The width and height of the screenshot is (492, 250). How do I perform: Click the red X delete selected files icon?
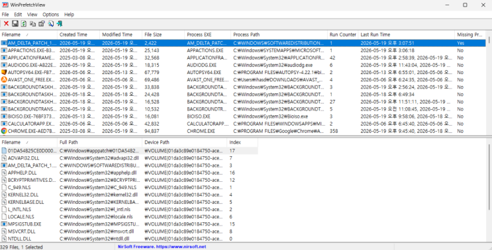pyautogui.click(x=6, y=24)
